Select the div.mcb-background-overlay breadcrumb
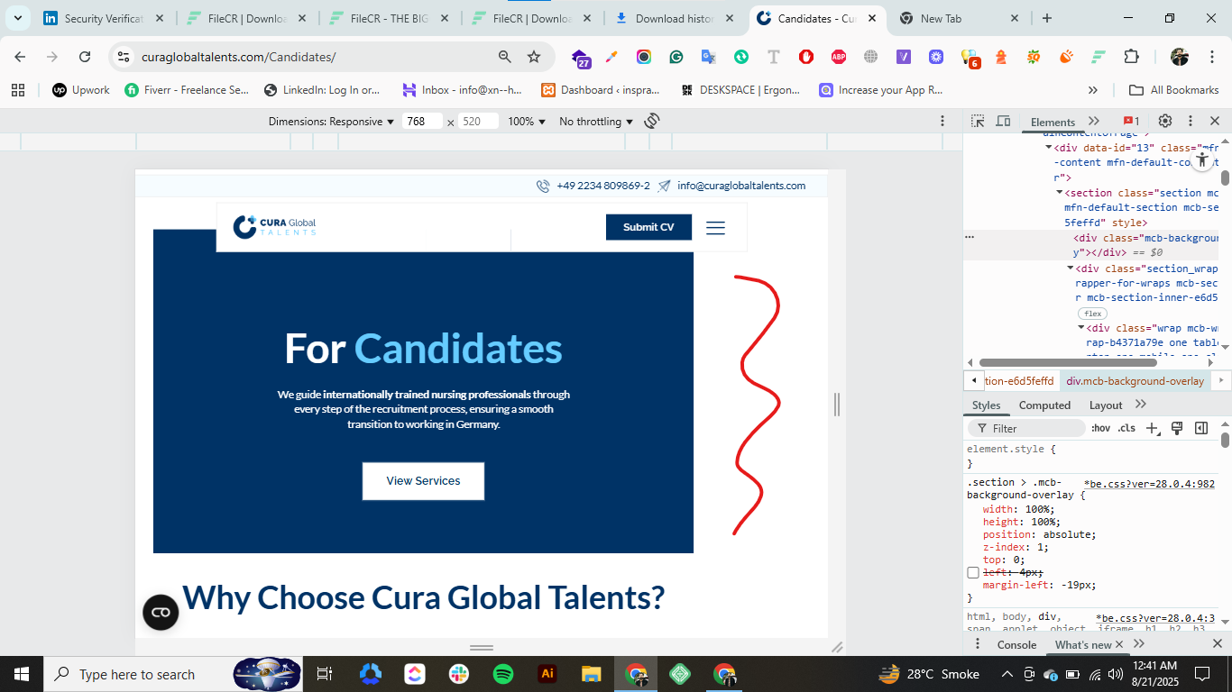The height and width of the screenshot is (692, 1232). point(1135,381)
